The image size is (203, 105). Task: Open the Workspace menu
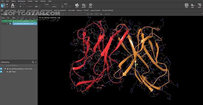pos(21,1)
